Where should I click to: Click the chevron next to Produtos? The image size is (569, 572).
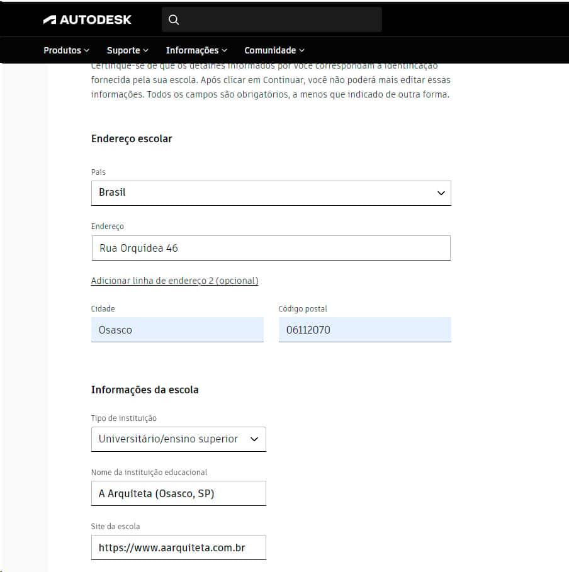(x=87, y=50)
